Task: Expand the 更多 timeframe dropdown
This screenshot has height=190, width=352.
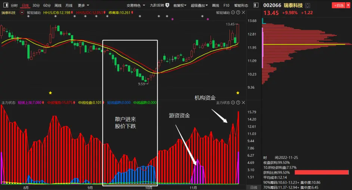Action: pyautogui.click(x=83, y=5)
